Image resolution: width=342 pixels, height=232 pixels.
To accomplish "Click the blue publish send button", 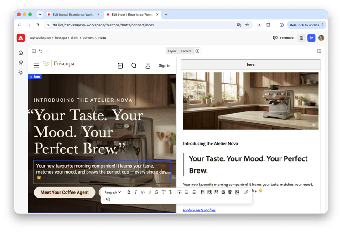I will pos(311,38).
